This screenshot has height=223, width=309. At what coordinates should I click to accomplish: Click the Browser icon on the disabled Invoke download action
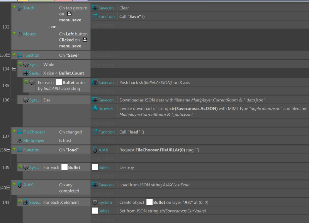(x=95, y=108)
